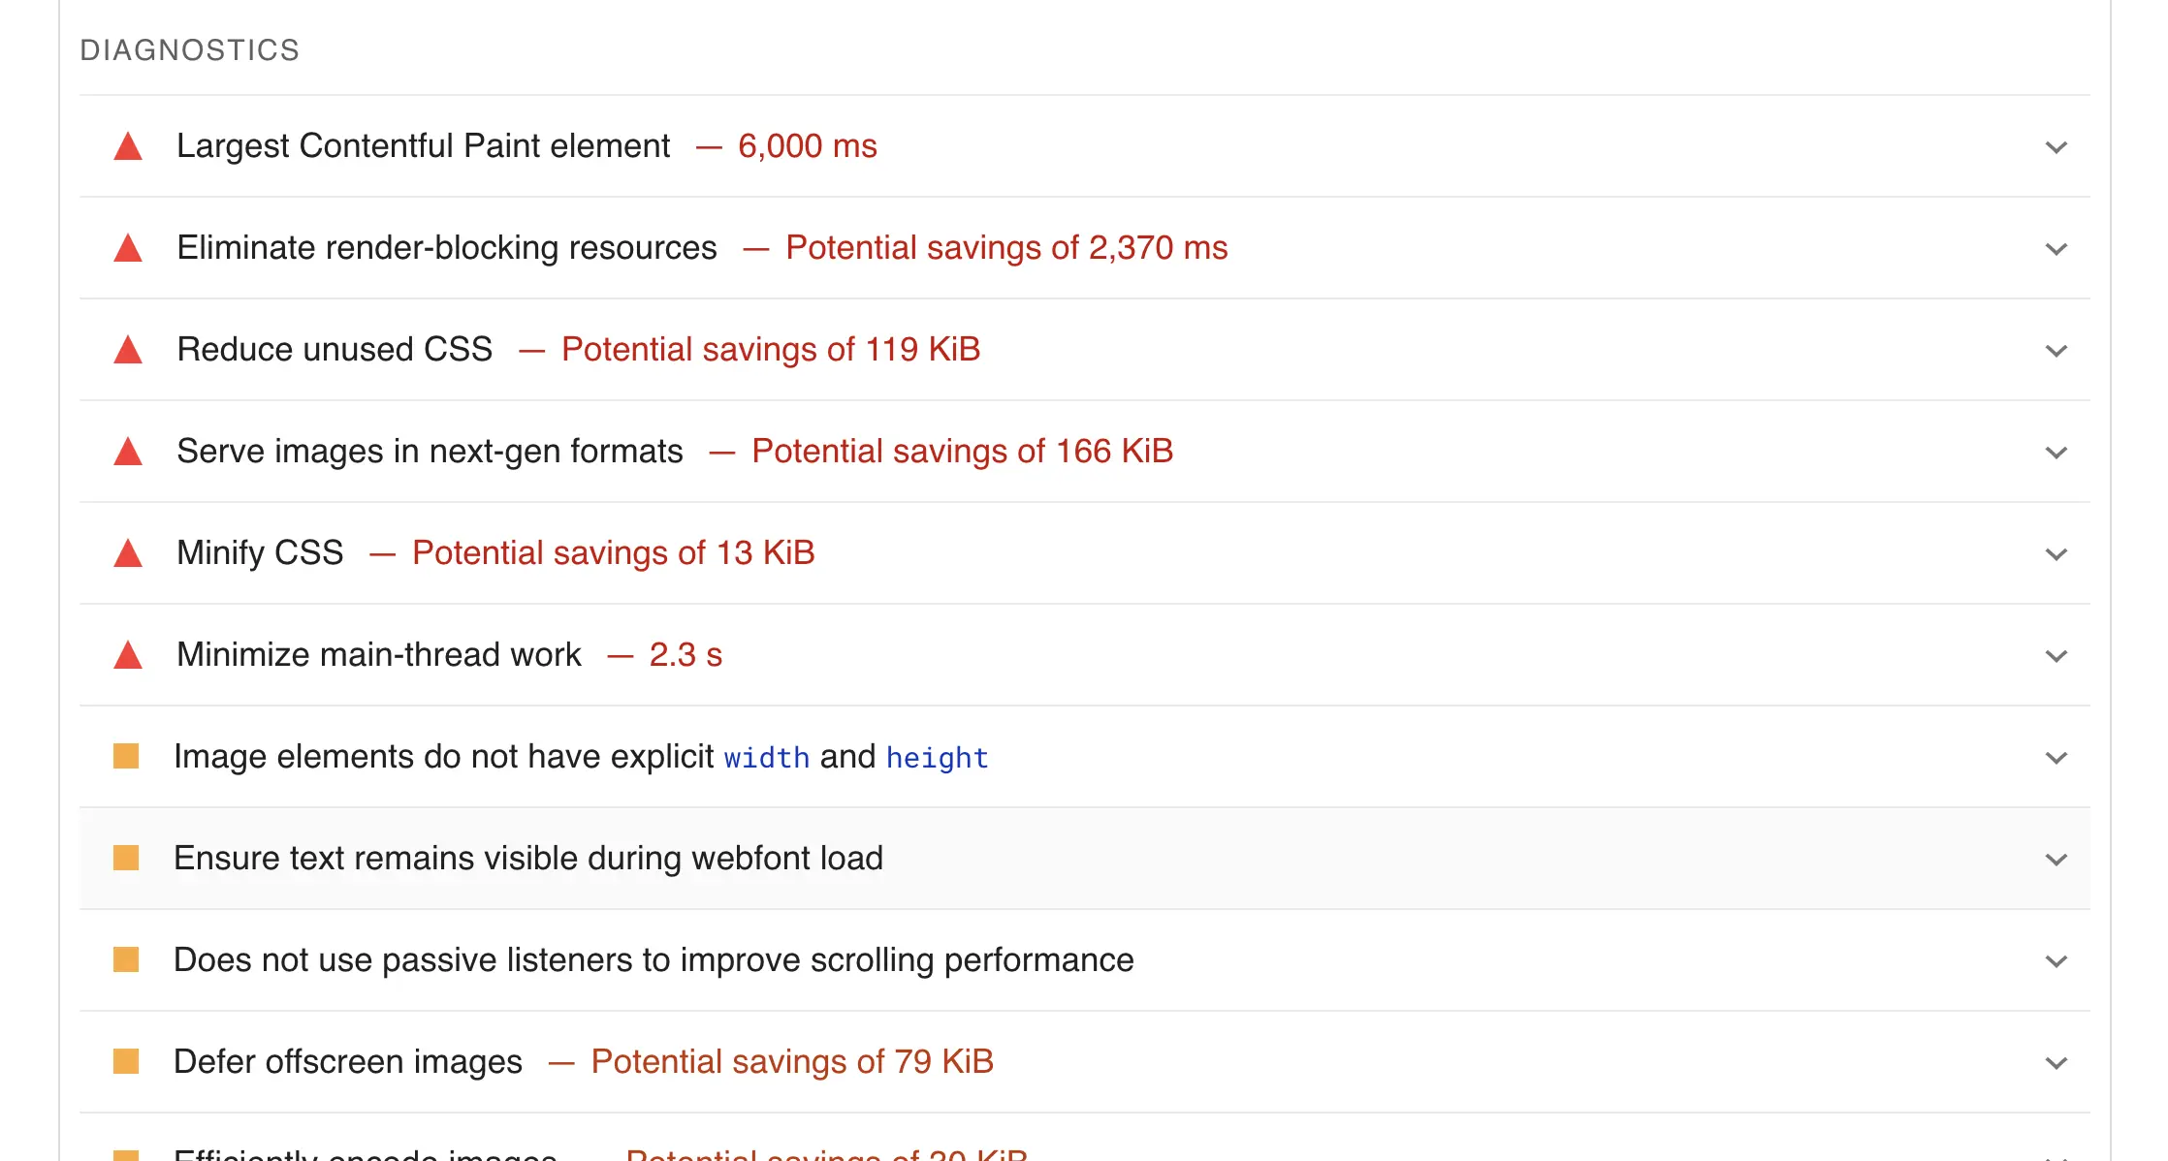Expand Eliminate render-blocking resources chevron
The height and width of the screenshot is (1161, 2168).
pos(2056,249)
